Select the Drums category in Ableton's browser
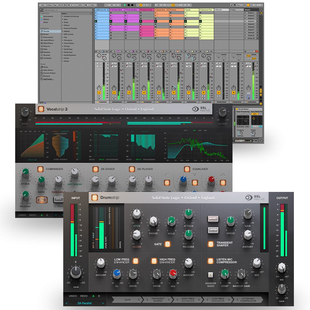 point(46,34)
